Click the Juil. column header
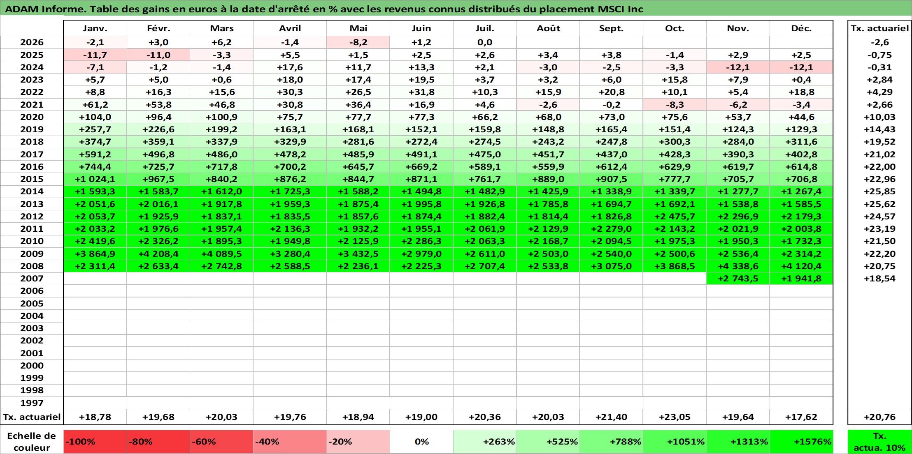Screen dimensions: 912x454 pos(485,28)
